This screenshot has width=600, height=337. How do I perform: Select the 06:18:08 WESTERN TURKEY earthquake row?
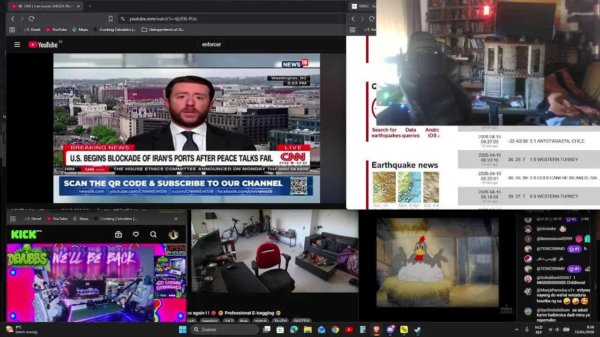coord(529,196)
